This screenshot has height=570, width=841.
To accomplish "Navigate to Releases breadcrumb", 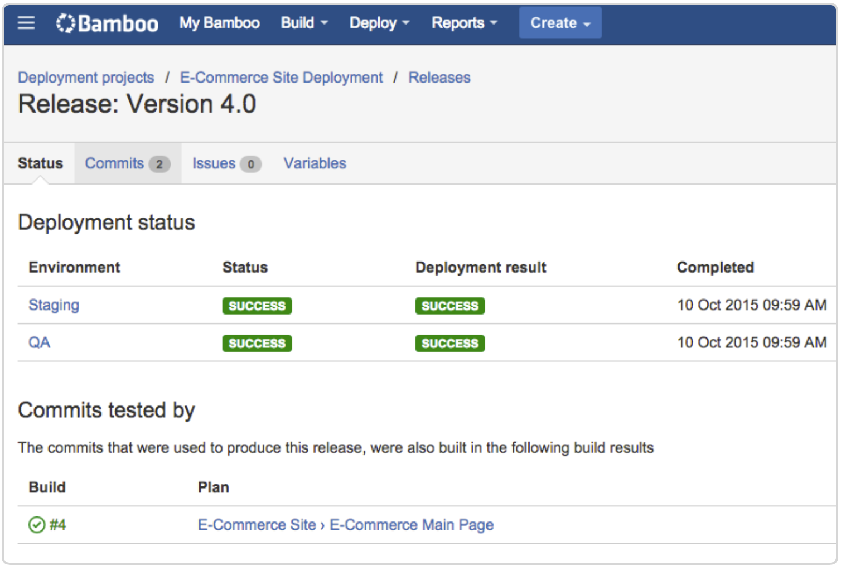I will click(x=439, y=78).
